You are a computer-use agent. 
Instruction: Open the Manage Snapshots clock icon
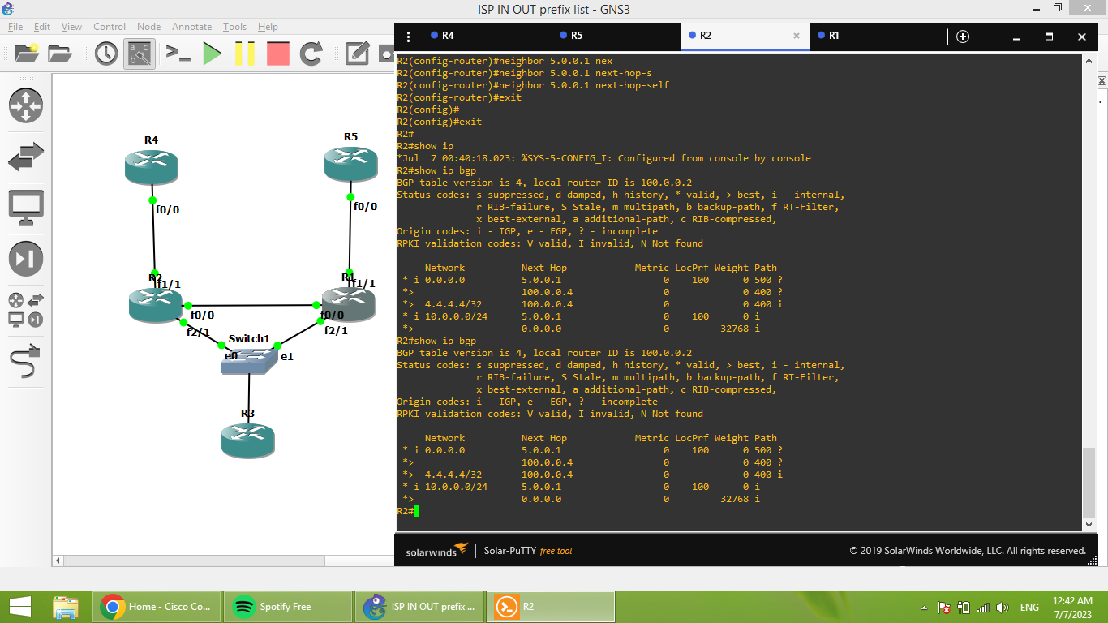(105, 54)
